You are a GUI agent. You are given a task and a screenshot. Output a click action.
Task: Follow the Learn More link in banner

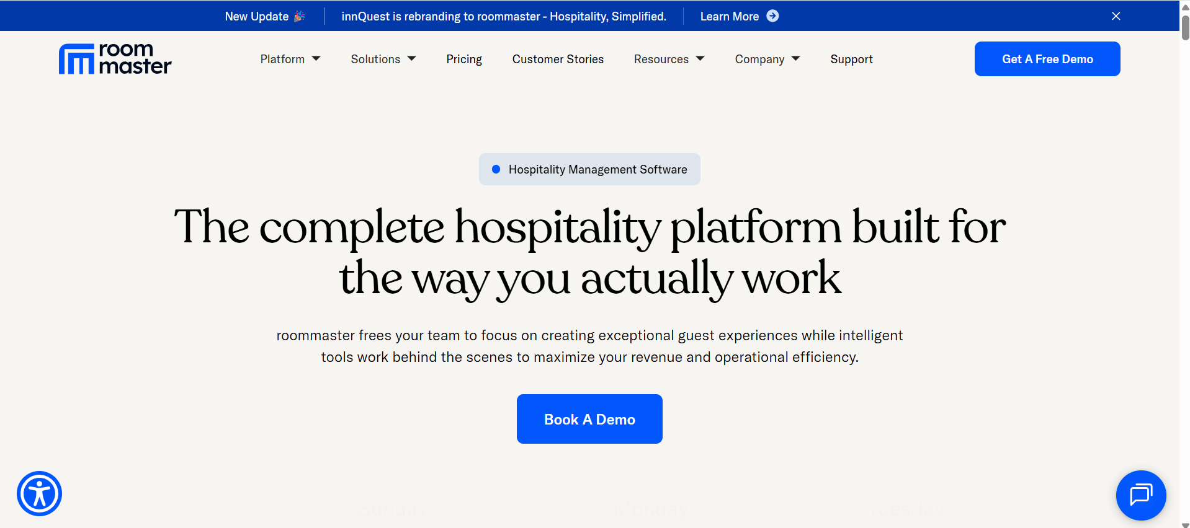point(730,16)
